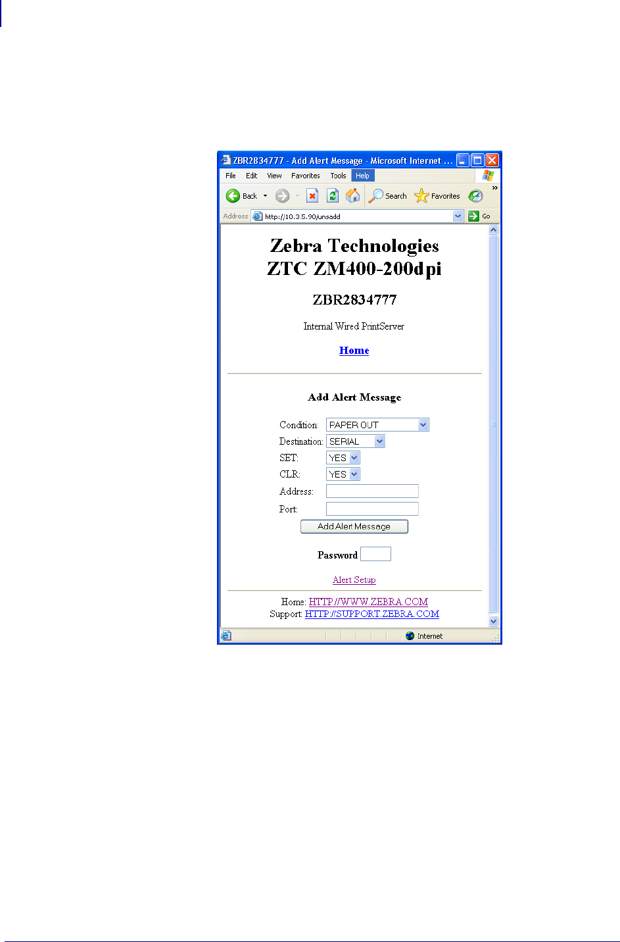The width and height of the screenshot is (620, 942).
Task: Click the window resize grip corner
Action: [x=496, y=638]
